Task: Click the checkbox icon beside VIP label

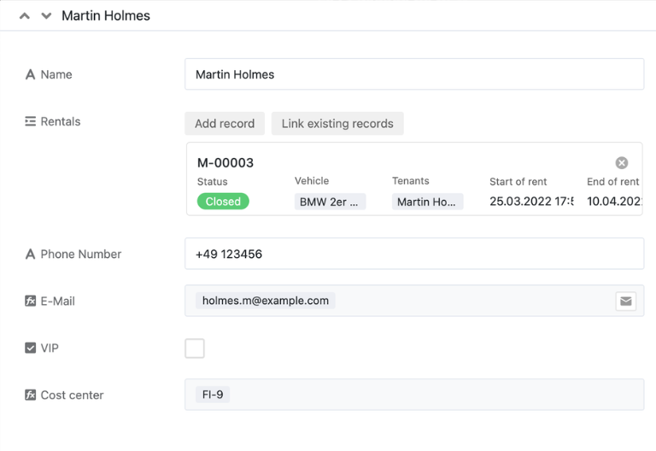Action: pos(31,348)
